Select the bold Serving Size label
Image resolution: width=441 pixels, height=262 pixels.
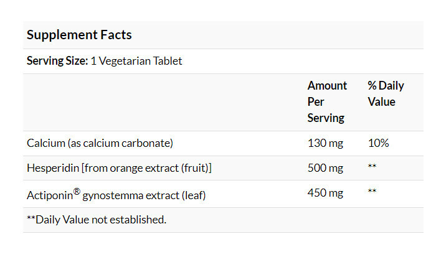[x=57, y=62]
